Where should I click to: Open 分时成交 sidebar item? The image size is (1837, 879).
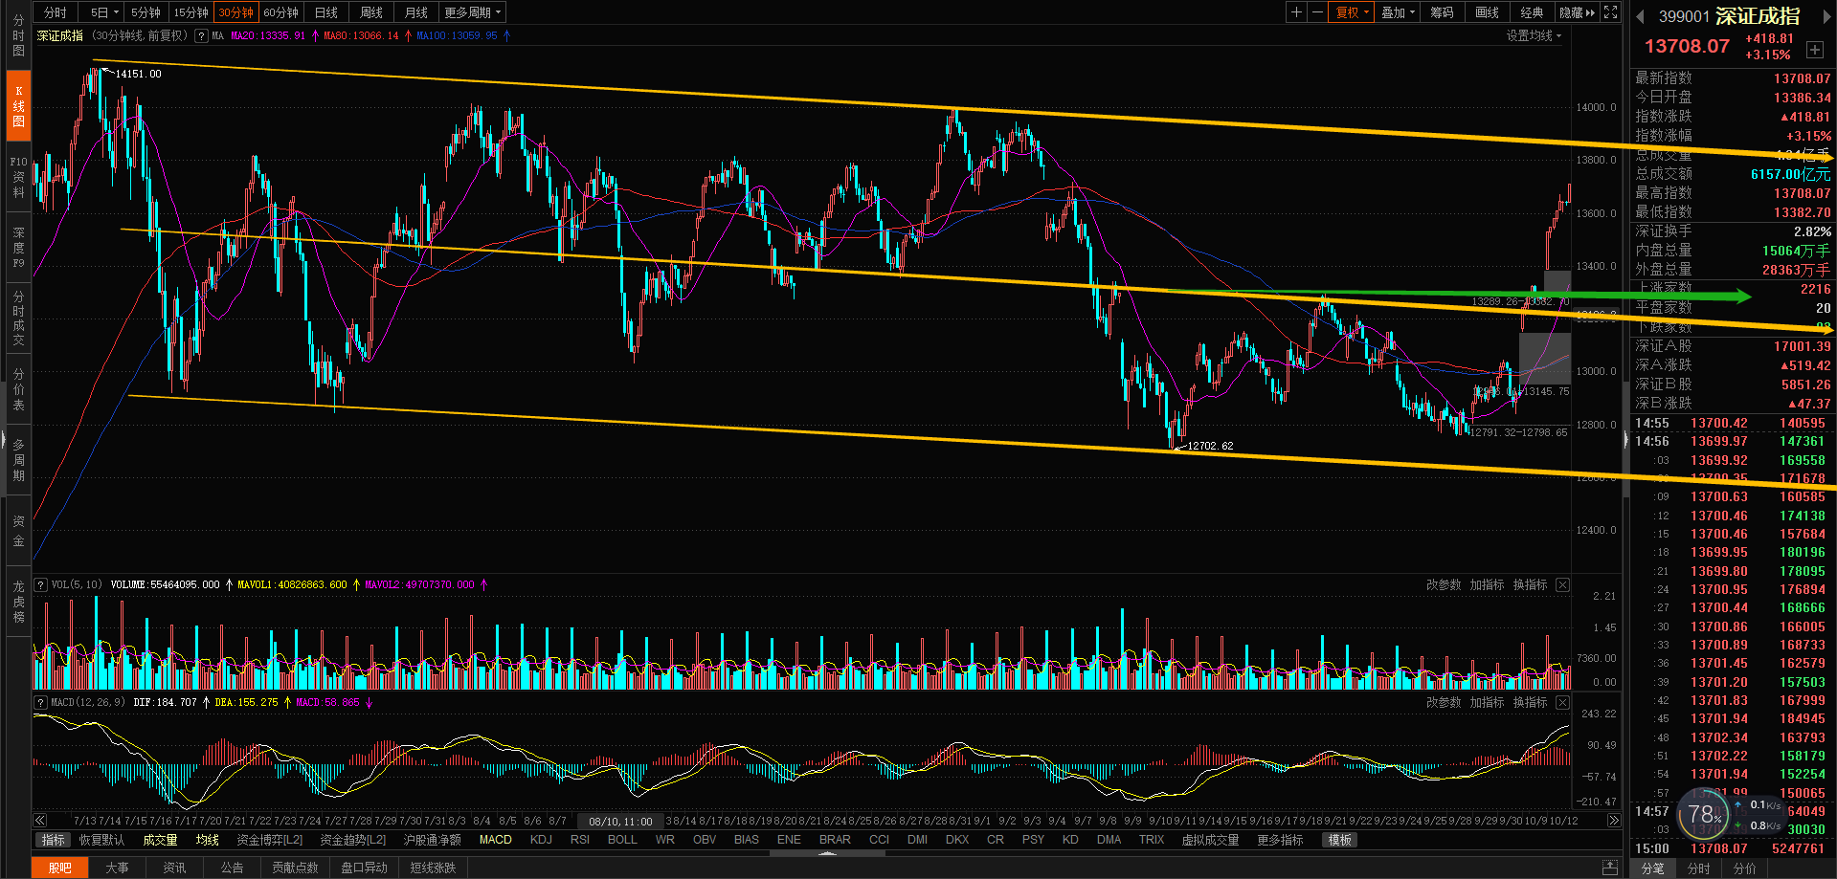tap(18, 319)
